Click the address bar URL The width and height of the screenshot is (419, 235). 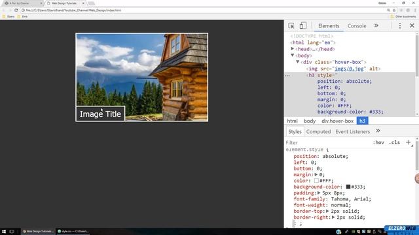73,10
